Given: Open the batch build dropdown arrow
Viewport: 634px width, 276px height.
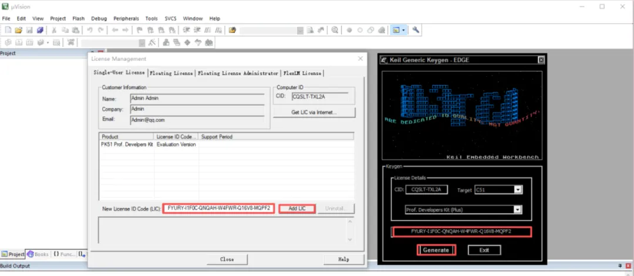Looking at the screenshot, I should pyautogui.click(x=48, y=42).
